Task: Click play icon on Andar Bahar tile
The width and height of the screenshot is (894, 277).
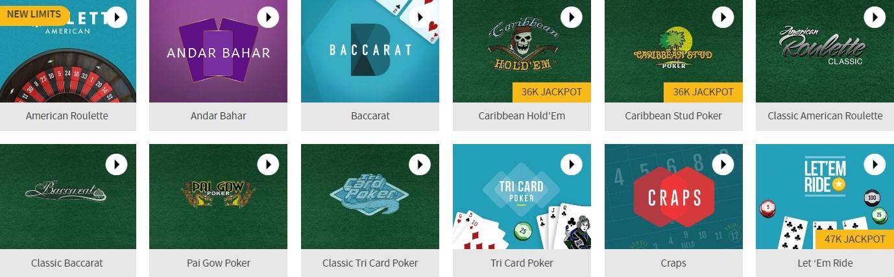Action: [268, 17]
